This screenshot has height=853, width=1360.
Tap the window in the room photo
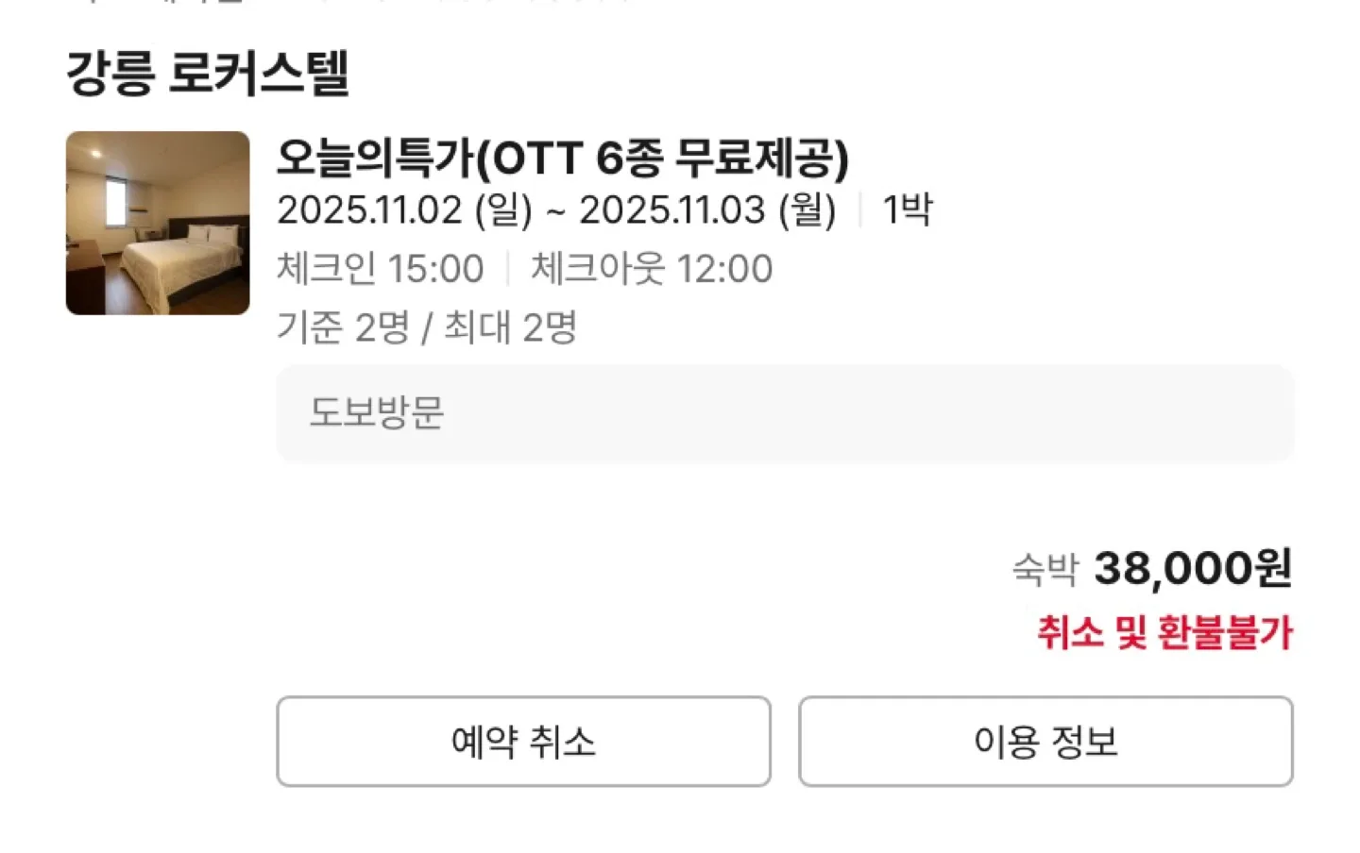coord(116,201)
